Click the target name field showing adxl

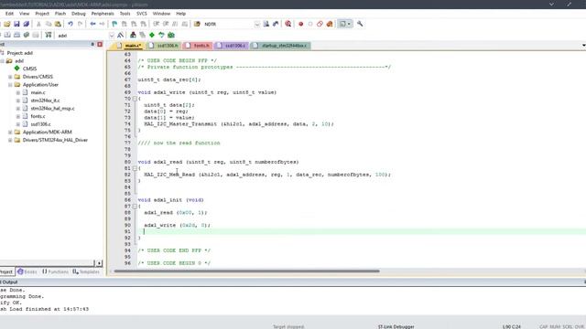coord(82,36)
